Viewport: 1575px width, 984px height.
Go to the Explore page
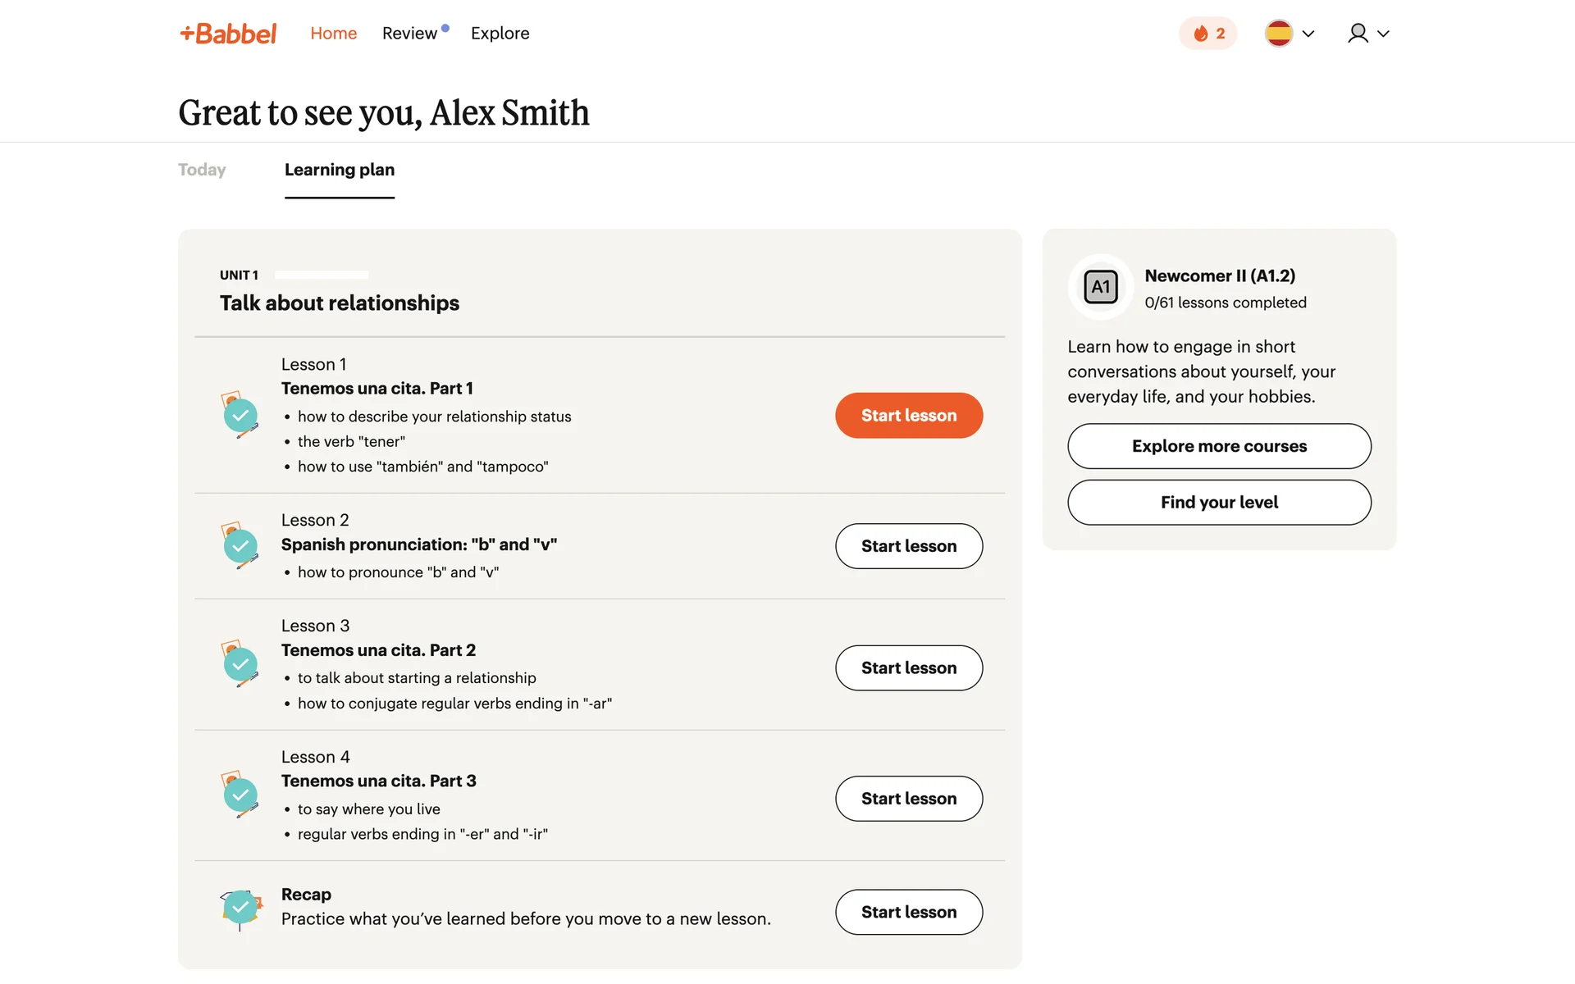click(500, 34)
